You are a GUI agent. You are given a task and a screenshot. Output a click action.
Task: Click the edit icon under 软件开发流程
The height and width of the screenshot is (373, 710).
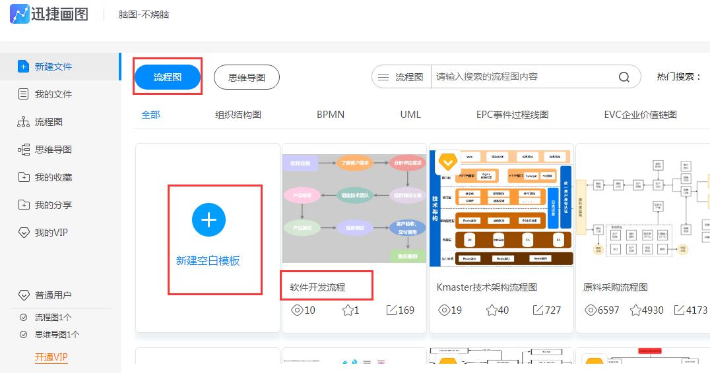391,310
